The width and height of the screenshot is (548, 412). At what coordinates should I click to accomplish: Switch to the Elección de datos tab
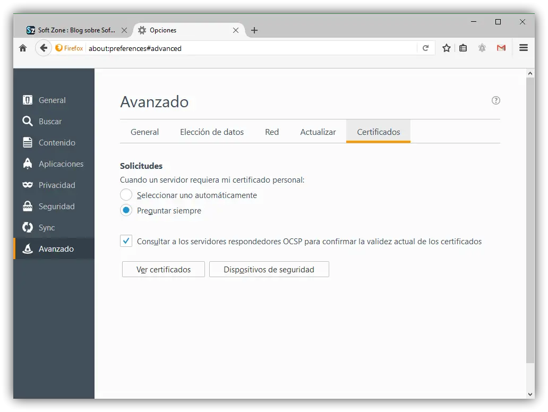click(212, 132)
